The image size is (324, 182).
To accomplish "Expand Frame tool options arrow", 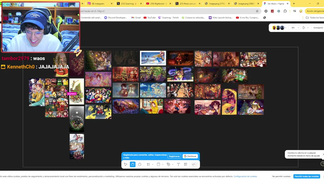I will (153, 165).
